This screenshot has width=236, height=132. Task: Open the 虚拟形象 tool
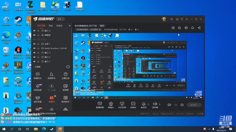pyautogui.click(x=38, y=99)
